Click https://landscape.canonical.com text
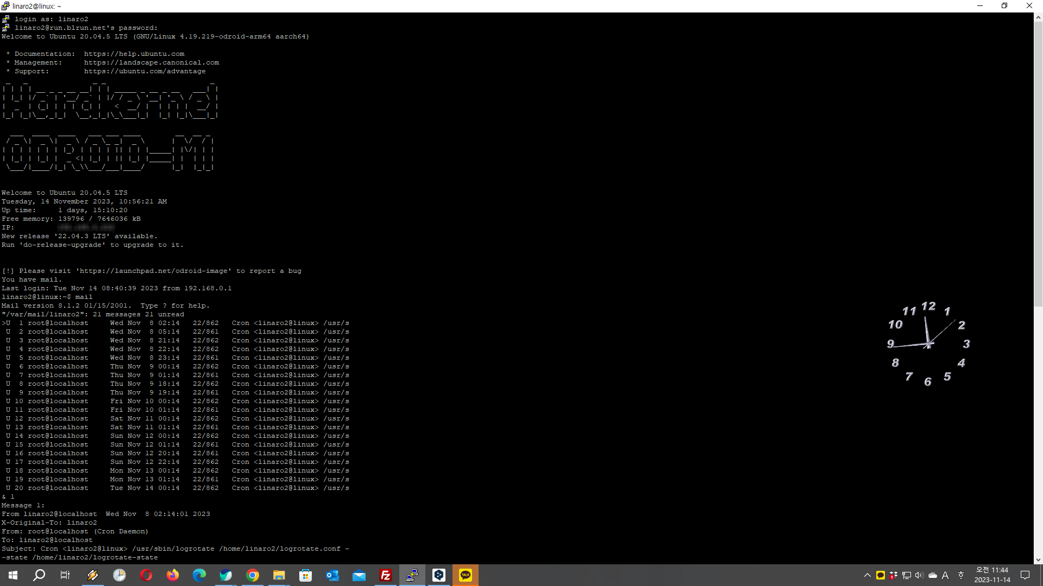 (x=152, y=62)
